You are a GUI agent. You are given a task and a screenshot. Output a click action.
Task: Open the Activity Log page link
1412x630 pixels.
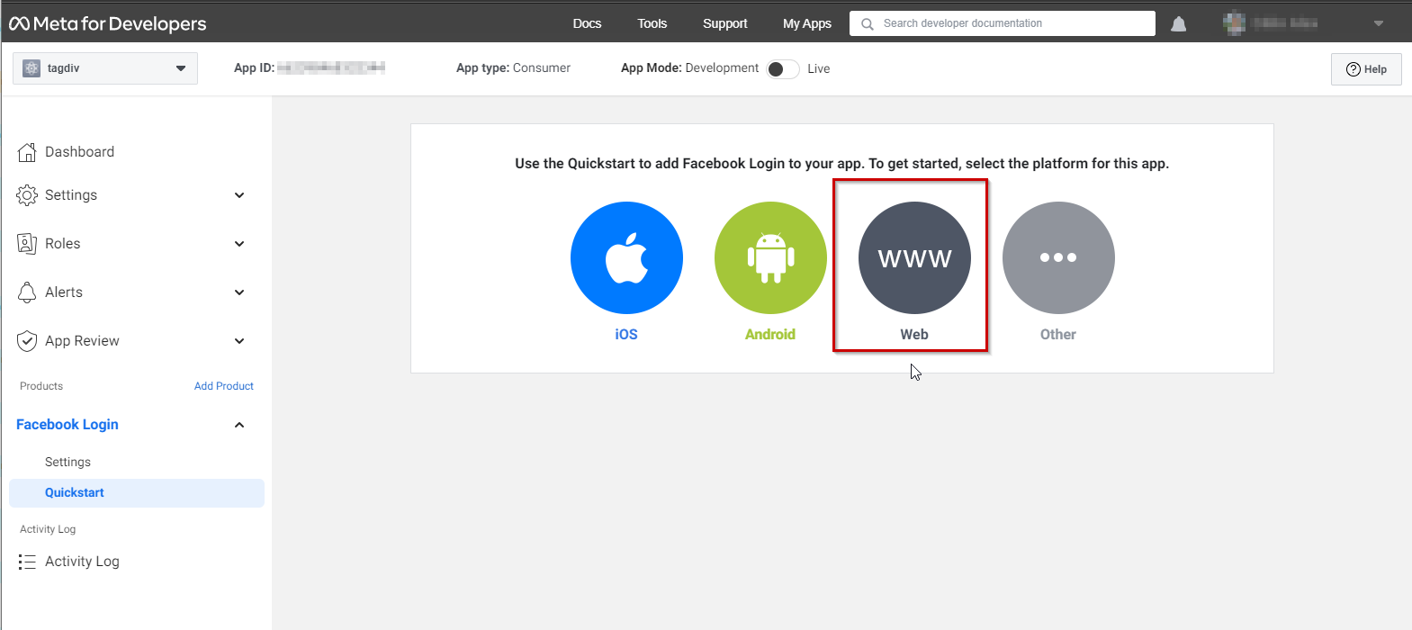tap(82, 562)
